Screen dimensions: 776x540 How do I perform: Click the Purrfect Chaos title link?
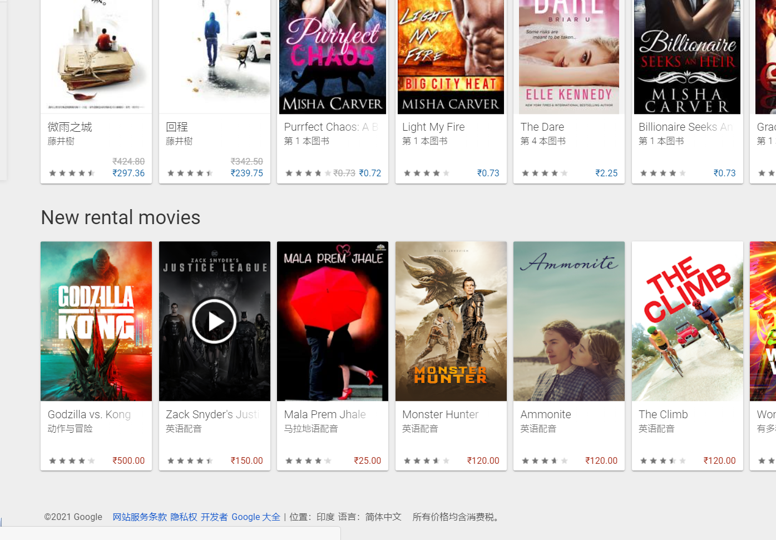(x=331, y=127)
